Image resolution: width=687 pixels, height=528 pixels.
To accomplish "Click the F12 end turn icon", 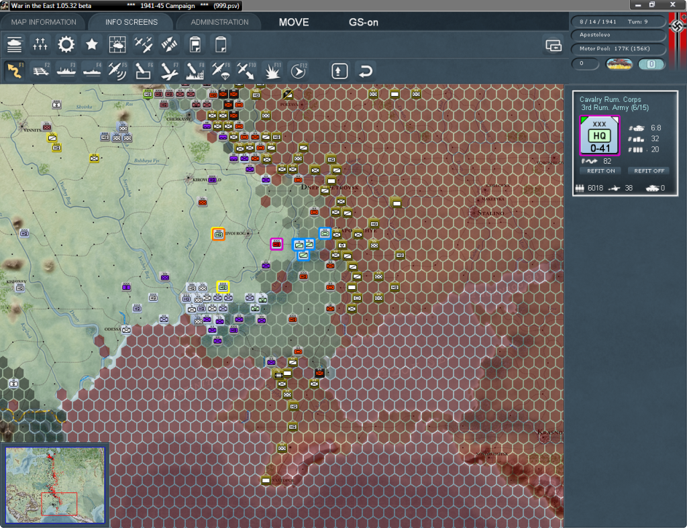I will point(299,70).
